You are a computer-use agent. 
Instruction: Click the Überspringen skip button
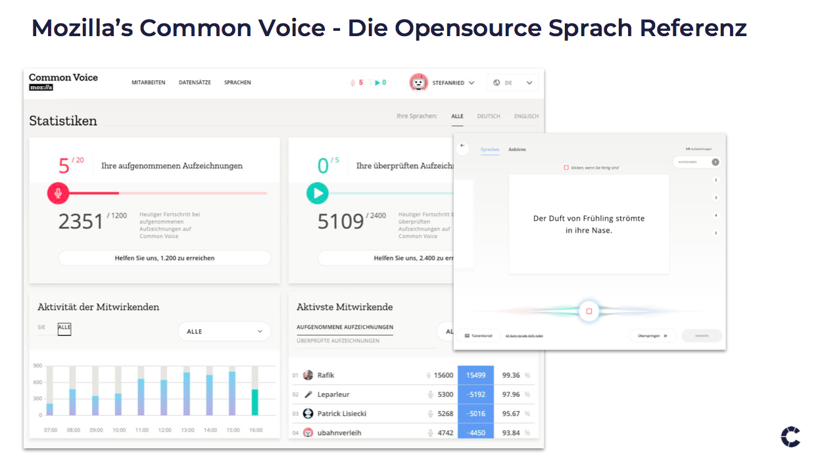point(652,336)
